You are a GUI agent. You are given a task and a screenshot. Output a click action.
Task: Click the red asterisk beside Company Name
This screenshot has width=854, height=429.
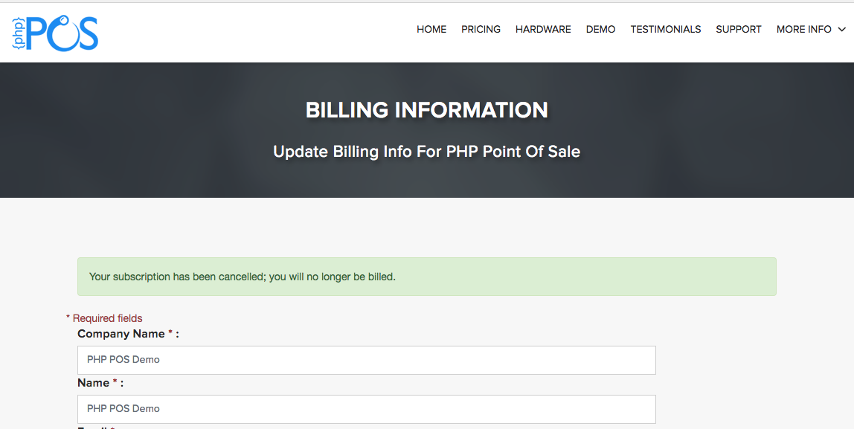pos(170,333)
